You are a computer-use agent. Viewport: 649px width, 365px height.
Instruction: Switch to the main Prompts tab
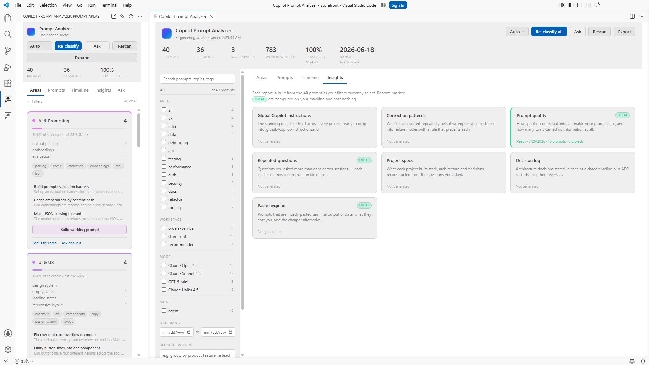click(x=284, y=77)
